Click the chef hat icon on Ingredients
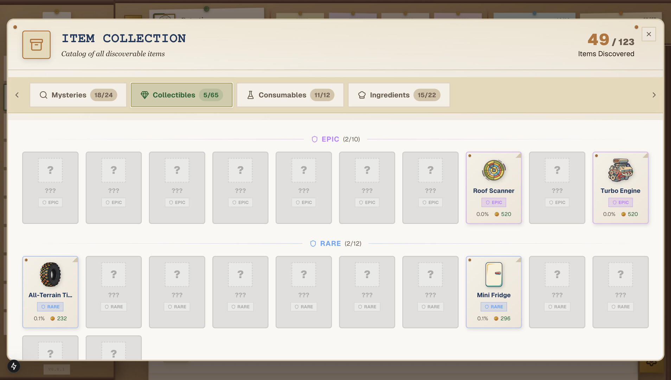 click(x=362, y=95)
